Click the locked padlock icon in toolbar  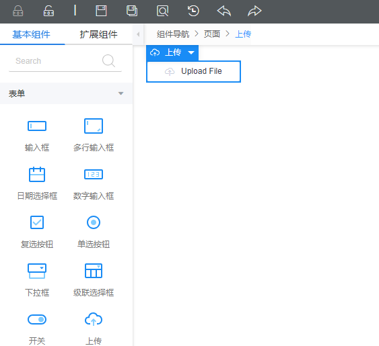[18, 11]
